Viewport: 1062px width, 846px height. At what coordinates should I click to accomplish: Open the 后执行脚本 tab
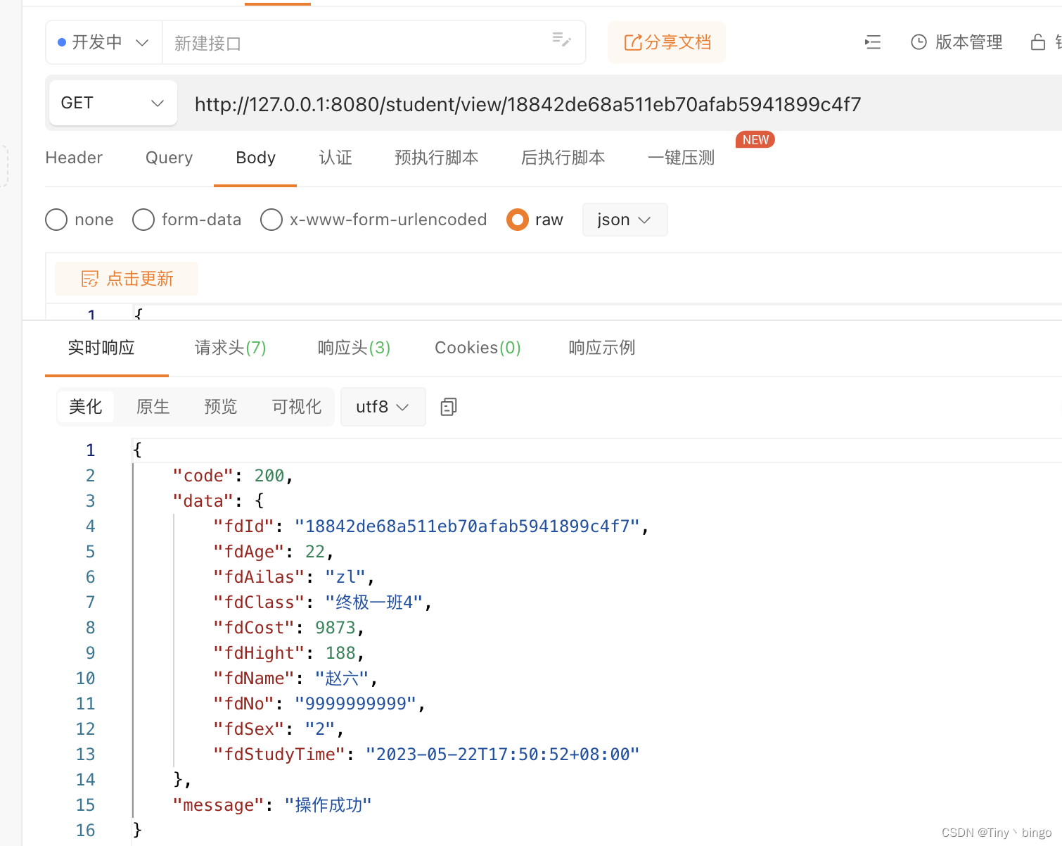[563, 158]
